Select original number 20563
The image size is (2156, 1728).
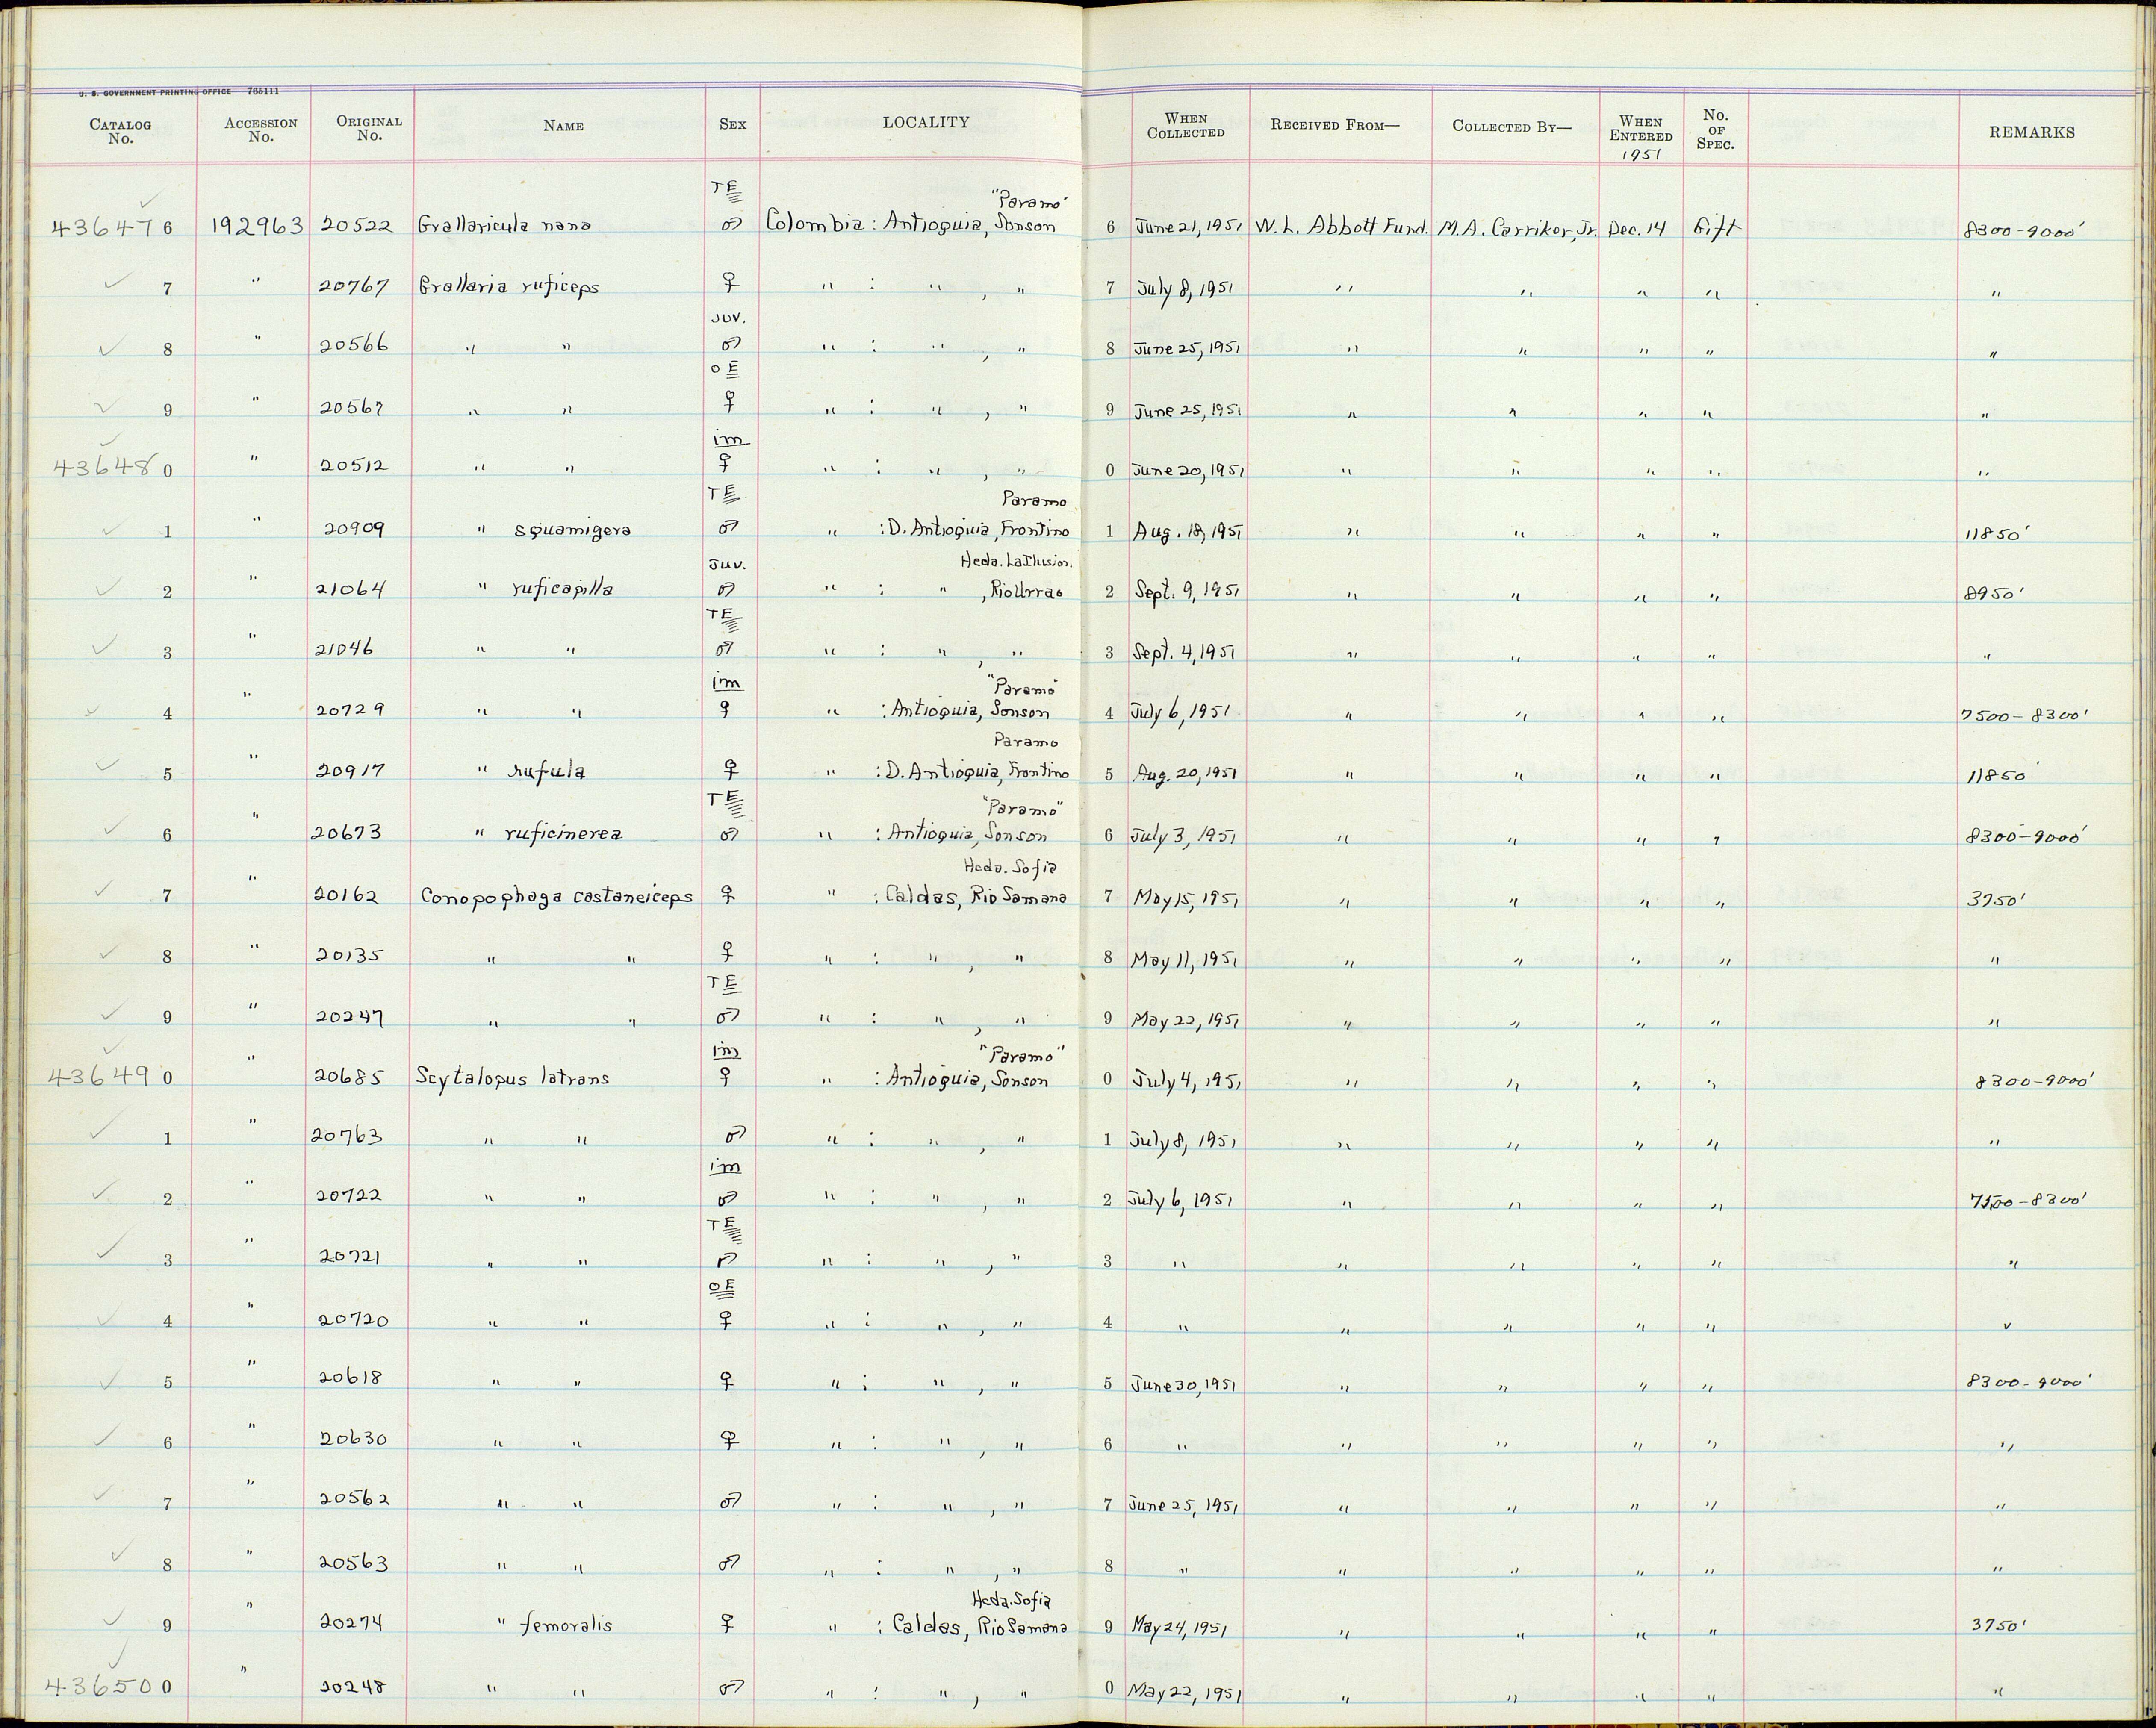pos(355,1562)
